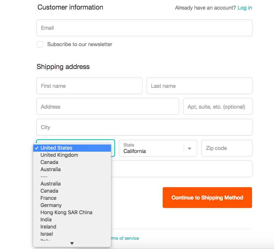Click into the First name field

coord(89,86)
